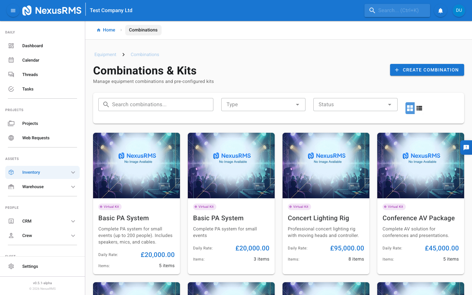Open the Status filter dropdown
This screenshot has width=472, height=295.
(355, 104)
